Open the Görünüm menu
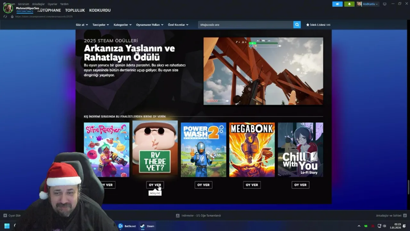Viewport: 410px width, 231px height. (24, 4)
